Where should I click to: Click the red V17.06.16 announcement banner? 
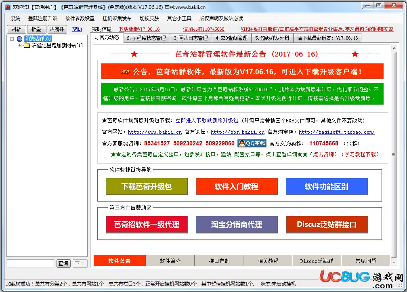242,71
